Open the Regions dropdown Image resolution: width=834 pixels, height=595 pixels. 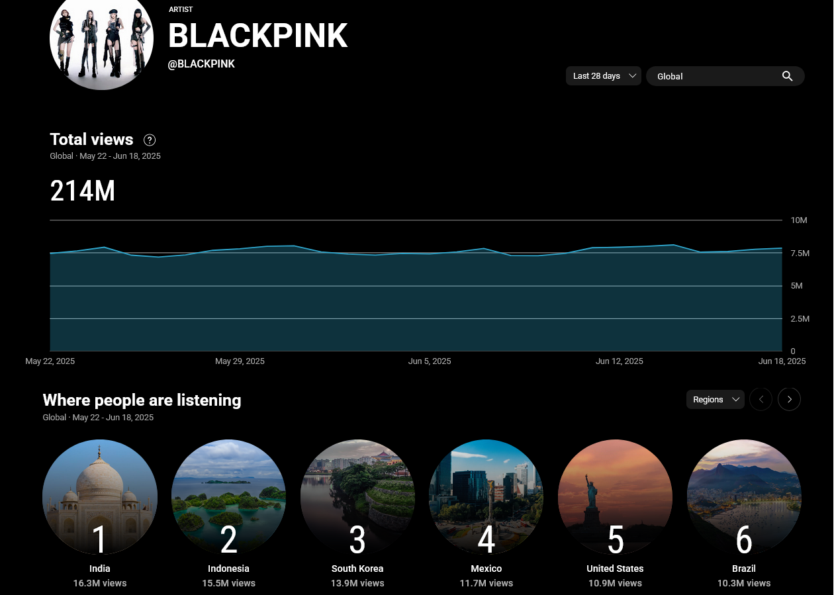pos(716,399)
